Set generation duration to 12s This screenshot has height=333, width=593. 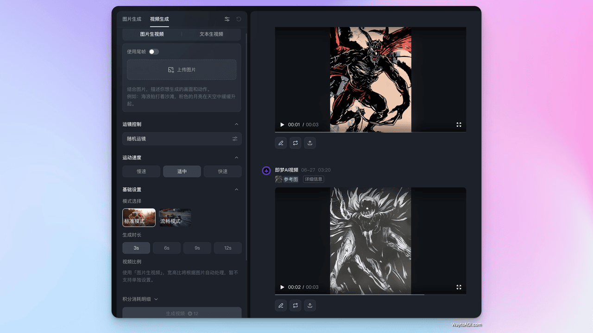click(228, 248)
